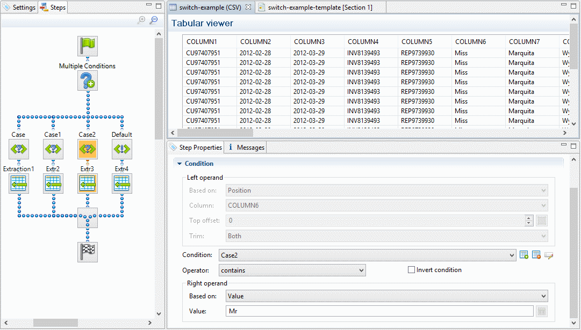Click the Value text field containing Mr
Image resolution: width=581 pixels, height=330 pixels.
pos(379,311)
